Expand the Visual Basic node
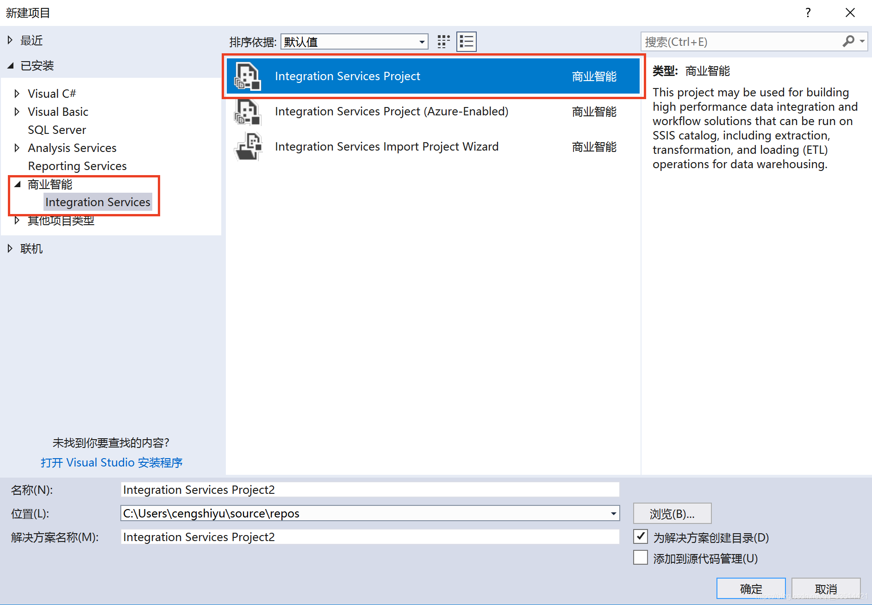This screenshot has height=605, width=872. [17, 112]
